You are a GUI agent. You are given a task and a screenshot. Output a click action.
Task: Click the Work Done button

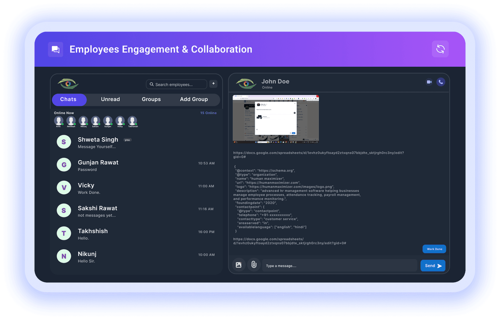click(x=434, y=249)
